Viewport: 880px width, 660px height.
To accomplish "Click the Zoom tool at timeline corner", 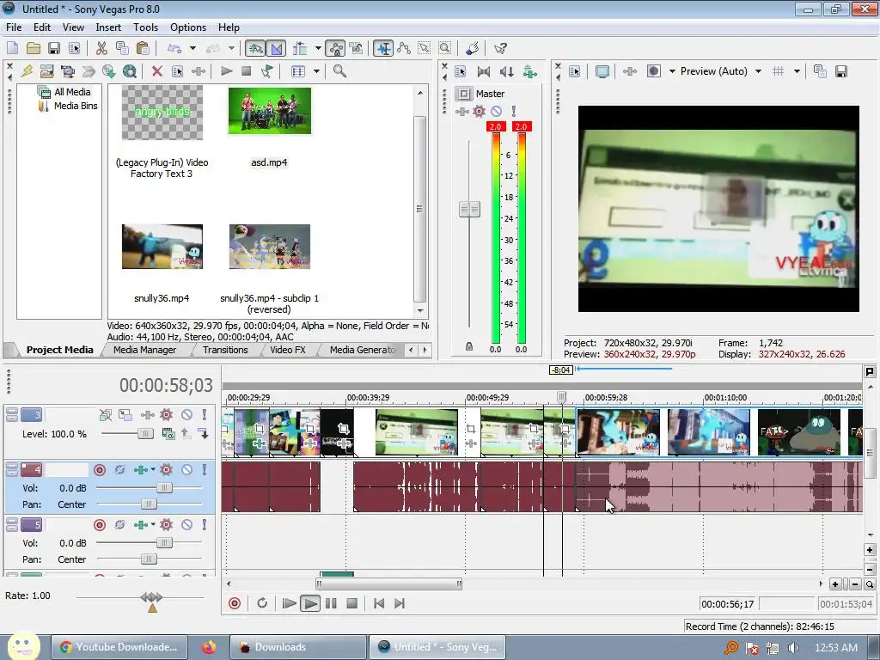I will pyautogui.click(x=870, y=584).
